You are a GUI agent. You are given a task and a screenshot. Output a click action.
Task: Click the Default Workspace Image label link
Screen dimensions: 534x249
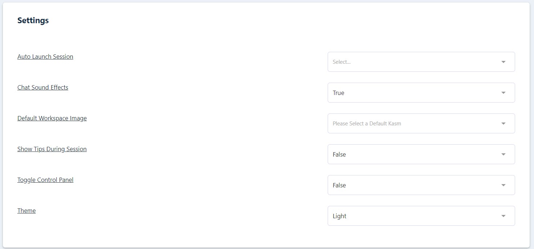(x=52, y=118)
